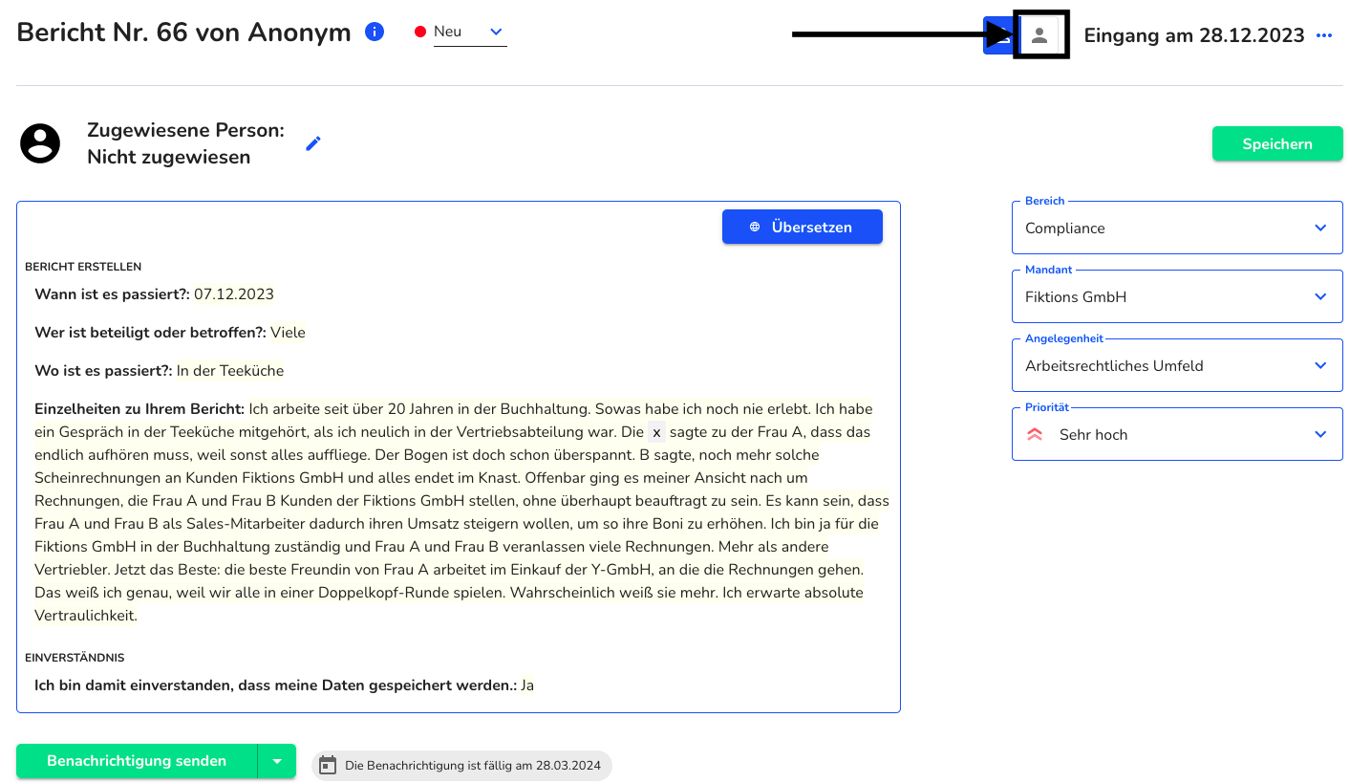The image size is (1371, 783).
Task: Click the 'EINVERSTÄNDNIS' section header
Action: click(75, 658)
